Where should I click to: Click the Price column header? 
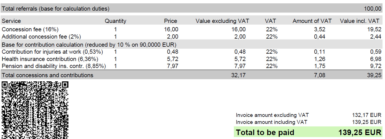pyautogui.click(x=170, y=21)
